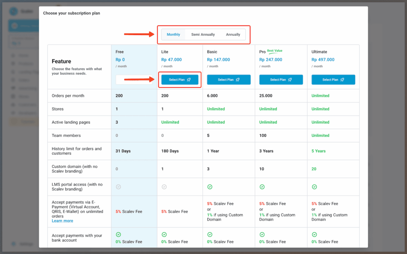Select the Pro plan button
Viewport: 407px width, 254px height.
[x=281, y=80]
